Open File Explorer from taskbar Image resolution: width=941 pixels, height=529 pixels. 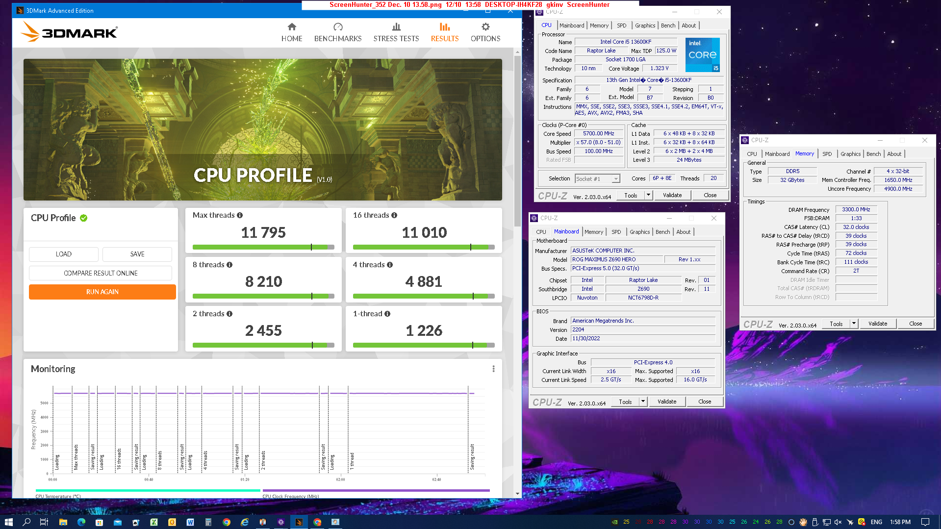[63, 522]
